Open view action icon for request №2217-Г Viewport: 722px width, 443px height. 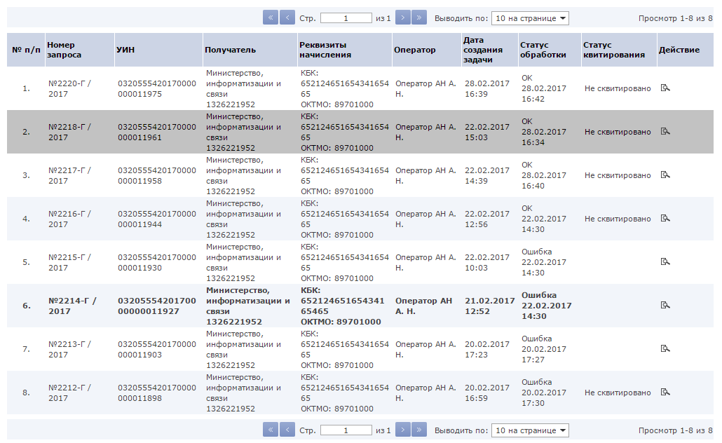coord(665,175)
